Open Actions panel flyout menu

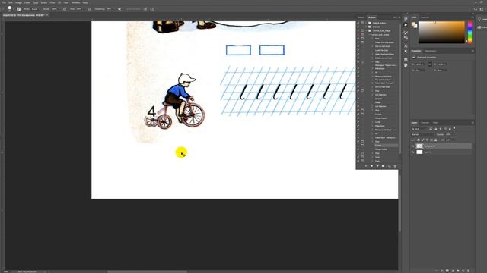coord(399,17)
